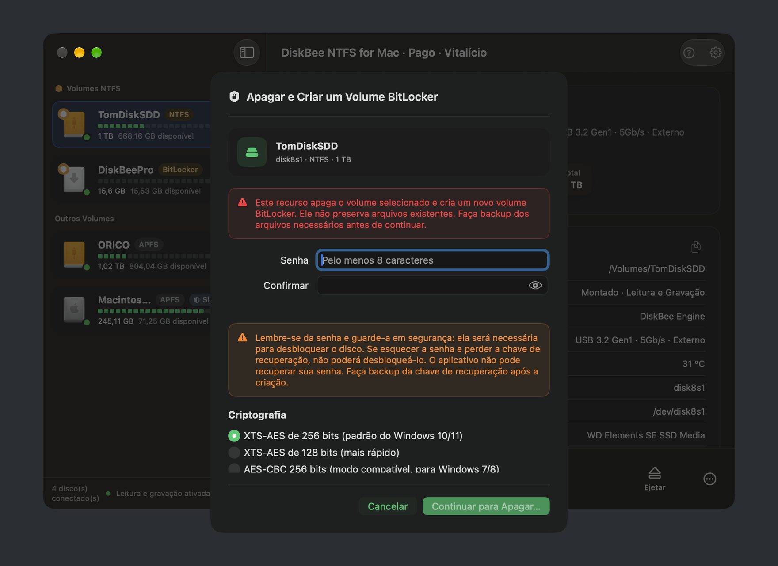This screenshot has width=778, height=566.
Task: Click the Outros Volumes section header
Action: pos(84,219)
